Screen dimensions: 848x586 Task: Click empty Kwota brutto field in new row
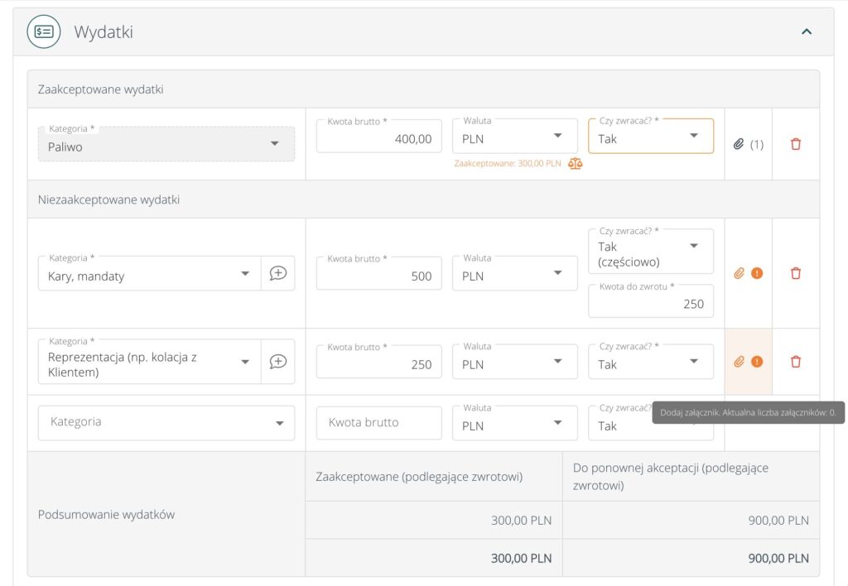click(x=378, y=423)
